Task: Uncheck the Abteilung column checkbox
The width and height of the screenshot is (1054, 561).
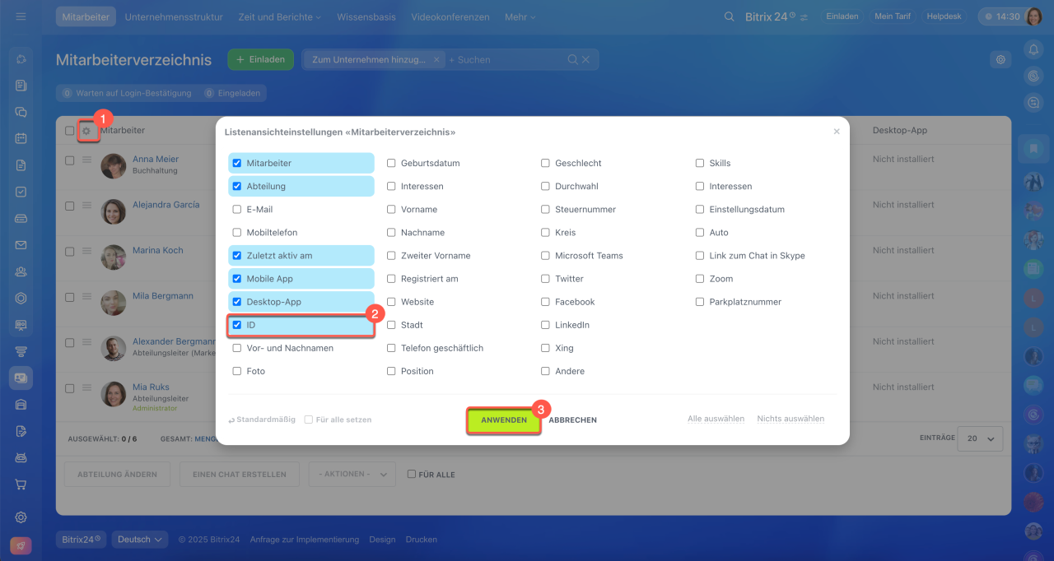Action: (x=237, y=186)
